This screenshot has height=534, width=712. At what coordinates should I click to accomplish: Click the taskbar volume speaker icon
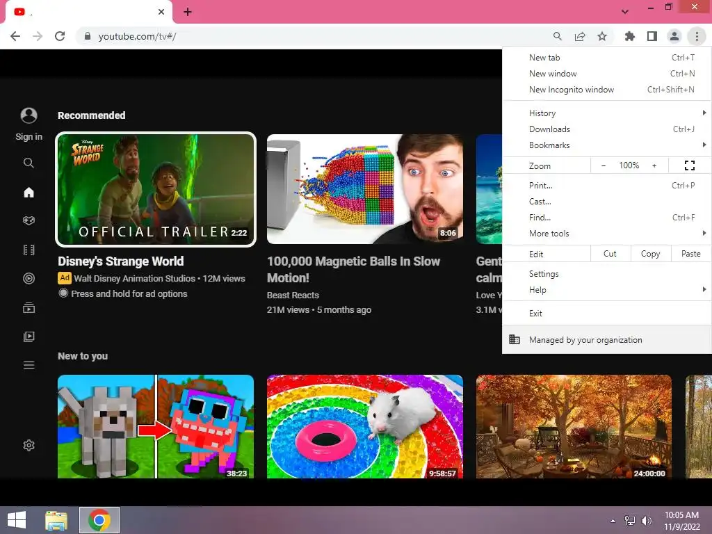[646, 520]
